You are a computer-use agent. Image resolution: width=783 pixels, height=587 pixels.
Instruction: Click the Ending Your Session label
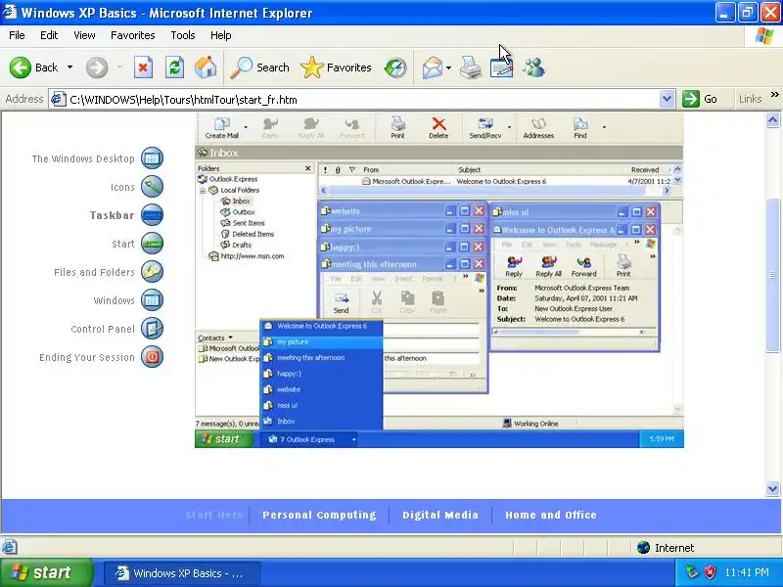(87, 357)
